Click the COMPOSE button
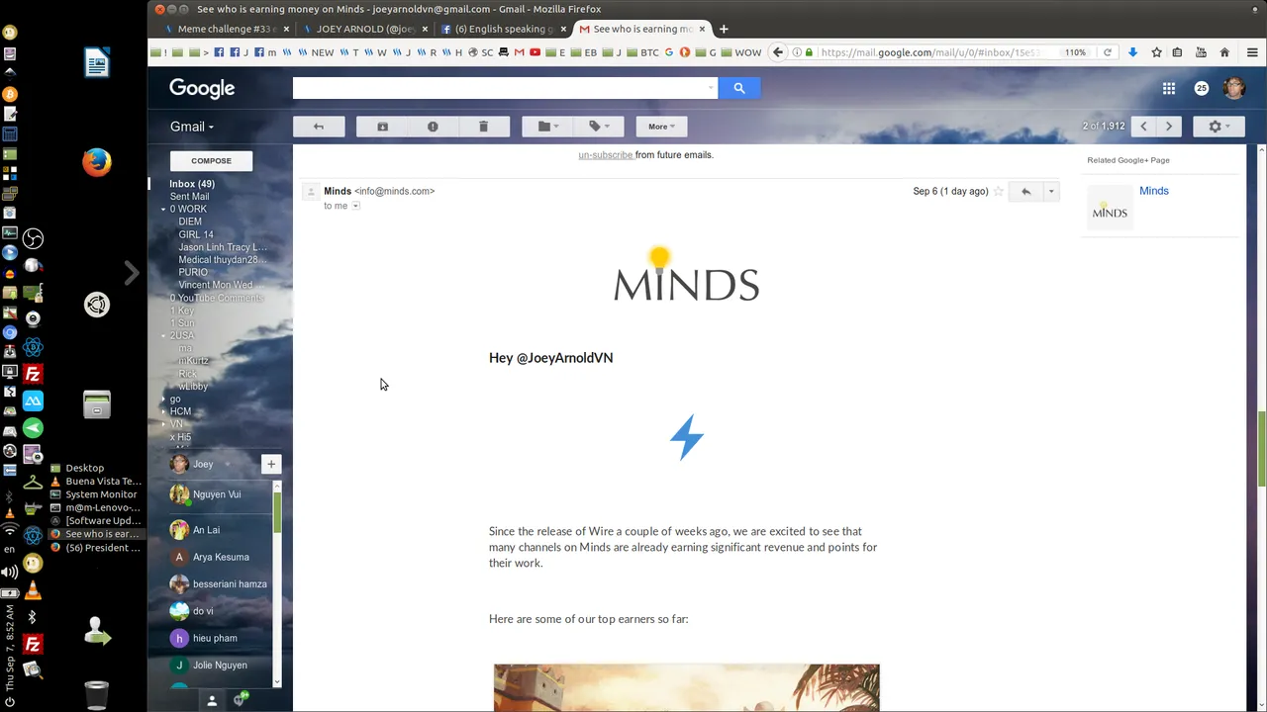 (x=211, y=160)
